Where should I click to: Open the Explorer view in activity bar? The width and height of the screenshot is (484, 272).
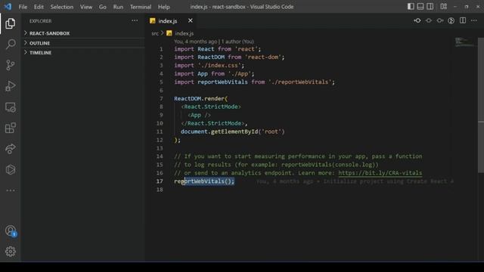tap(10, 23)
